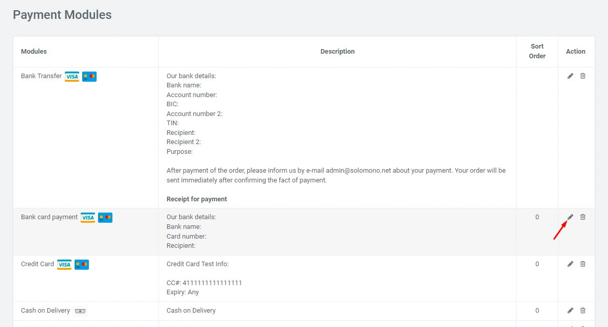Click the Cash on Delivery module name

tap(45, 311)
